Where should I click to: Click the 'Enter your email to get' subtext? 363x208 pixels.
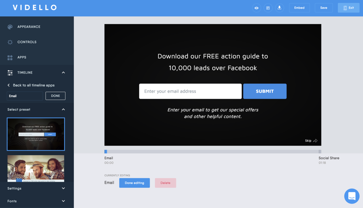213,113
